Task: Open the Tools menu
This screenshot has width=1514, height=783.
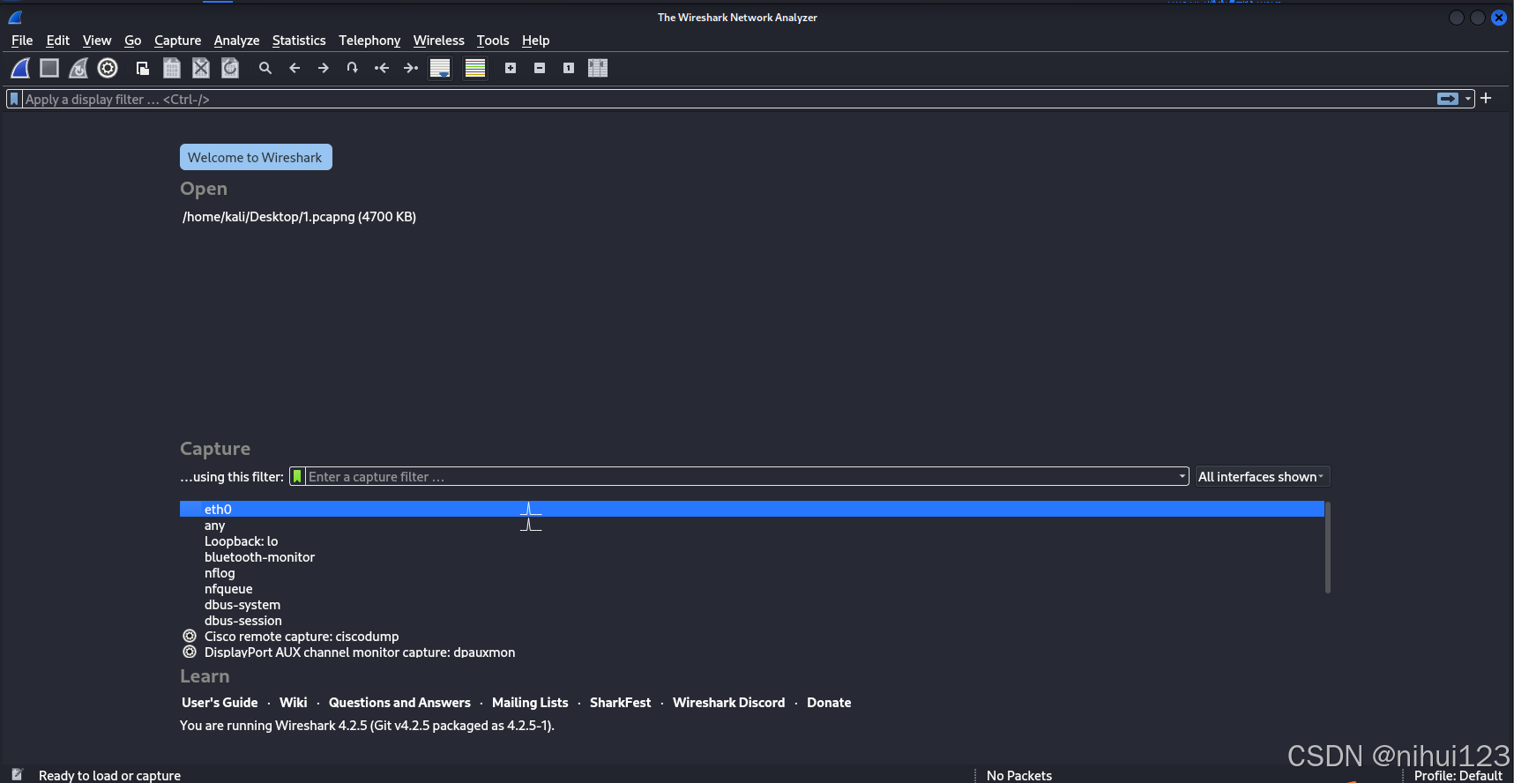Action: point(493,41)
